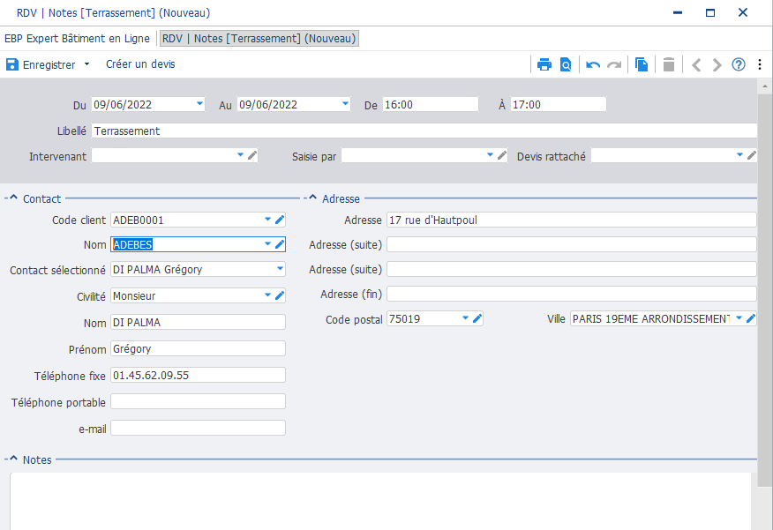Click the De time field 16:00
Viewport: 773px width, 530px height.
click(431, 104)
